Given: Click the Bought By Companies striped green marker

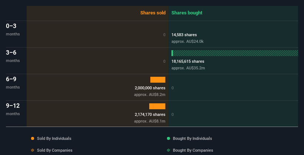Looking at the screenshot, I should point(168,150).
